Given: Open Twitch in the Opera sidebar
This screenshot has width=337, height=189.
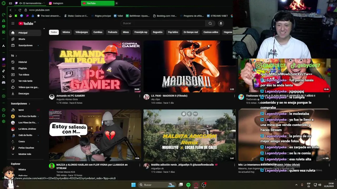Looking at the screenshot, I should coord(3,59).
